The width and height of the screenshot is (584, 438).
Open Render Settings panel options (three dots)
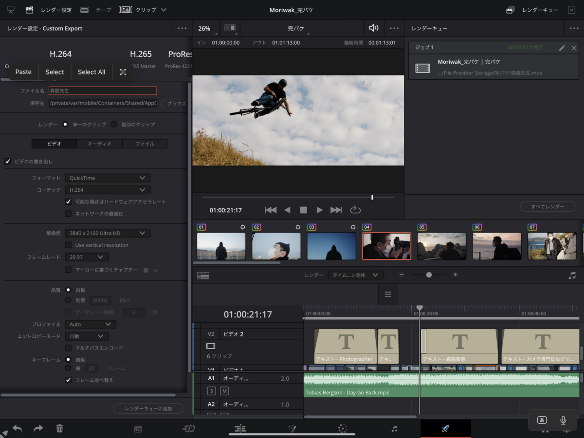click(182, 28)
